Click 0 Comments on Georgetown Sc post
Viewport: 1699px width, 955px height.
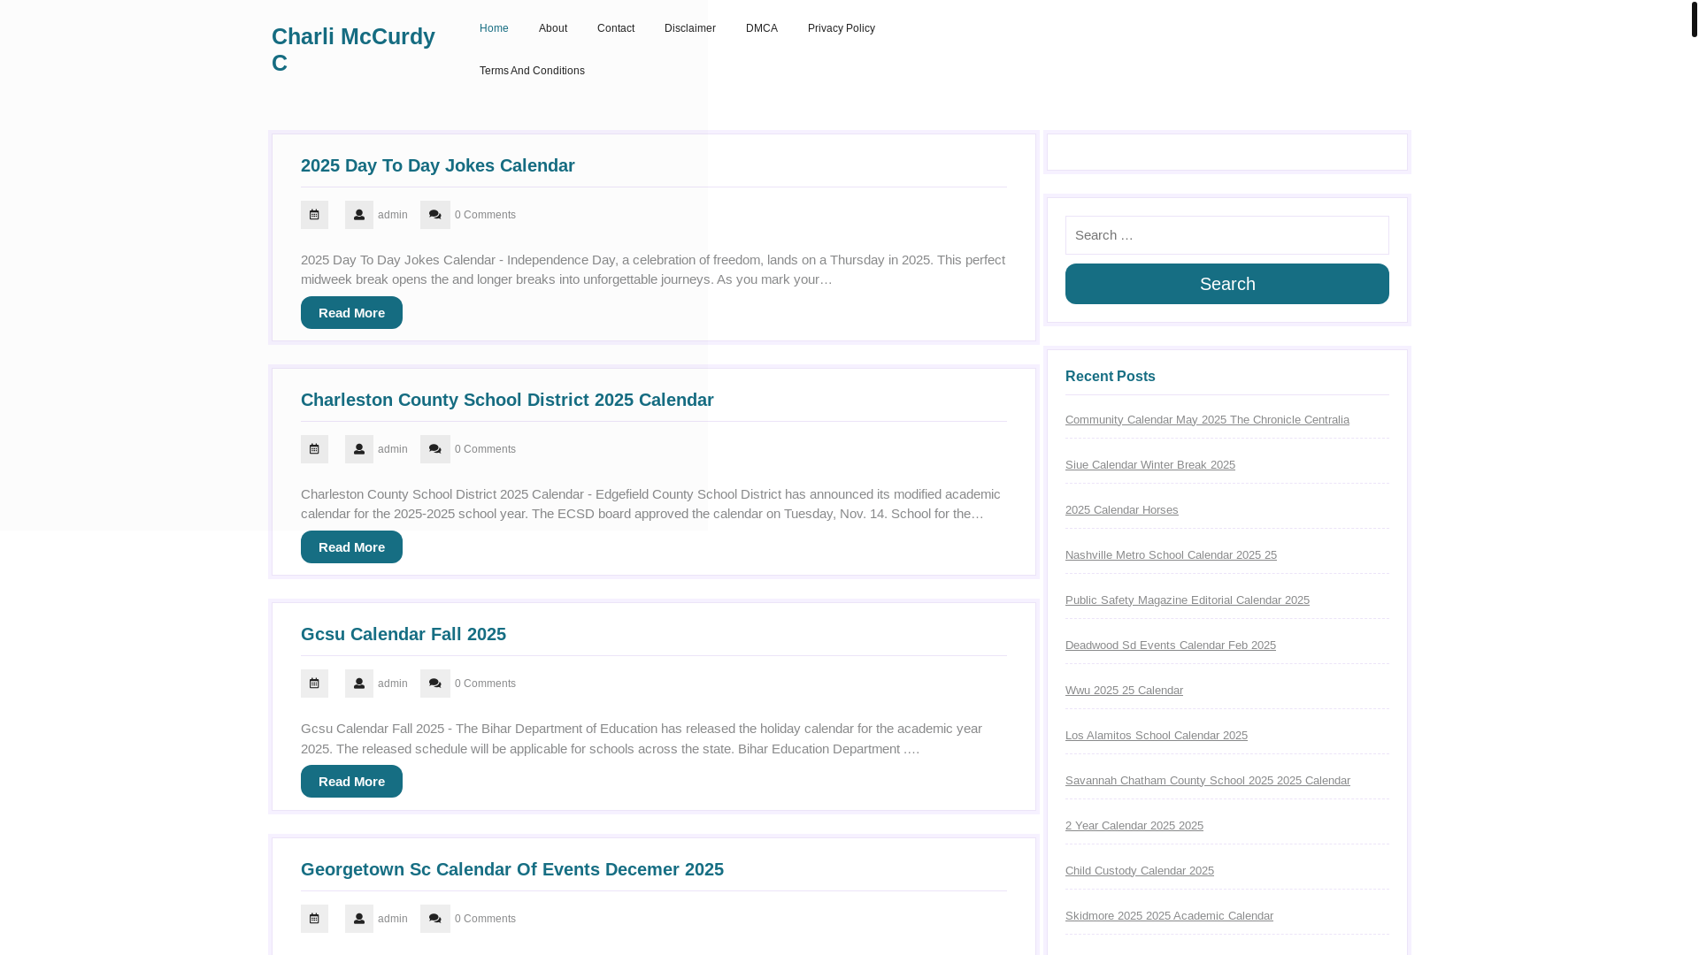(485, 919)
